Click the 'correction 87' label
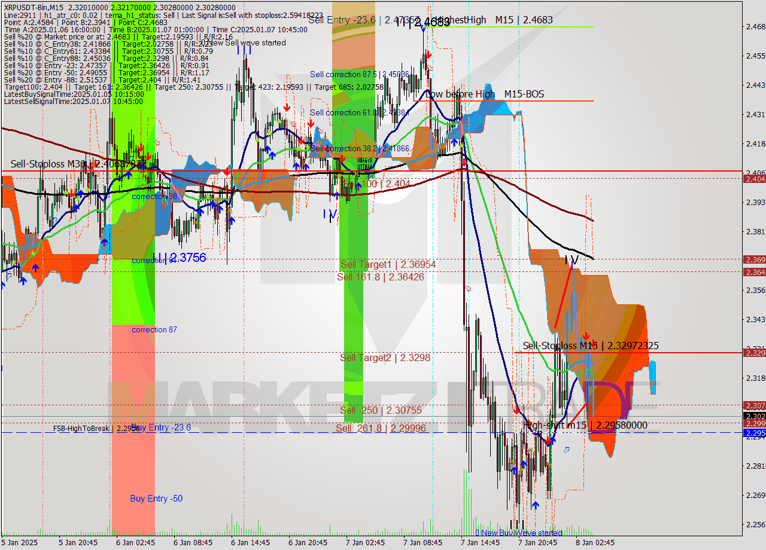 [154, 329]
